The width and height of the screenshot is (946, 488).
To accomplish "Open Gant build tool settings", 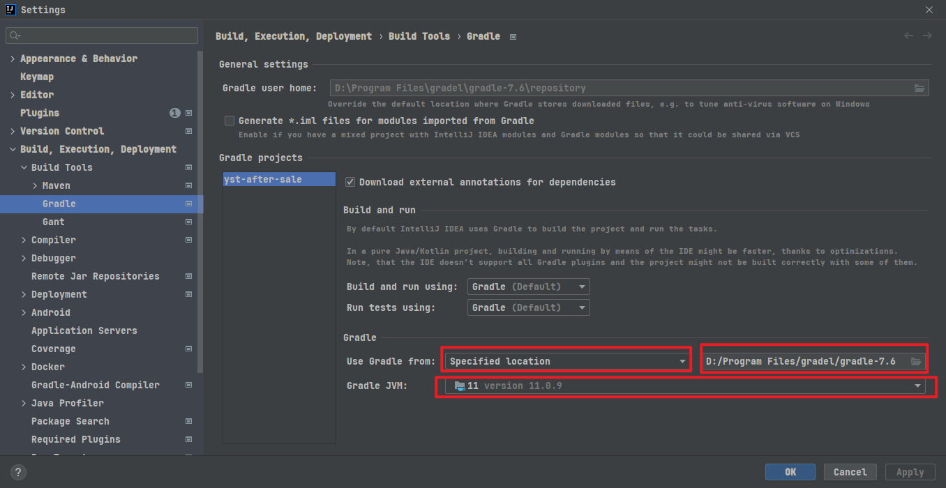I will click(x=54, y=222).
